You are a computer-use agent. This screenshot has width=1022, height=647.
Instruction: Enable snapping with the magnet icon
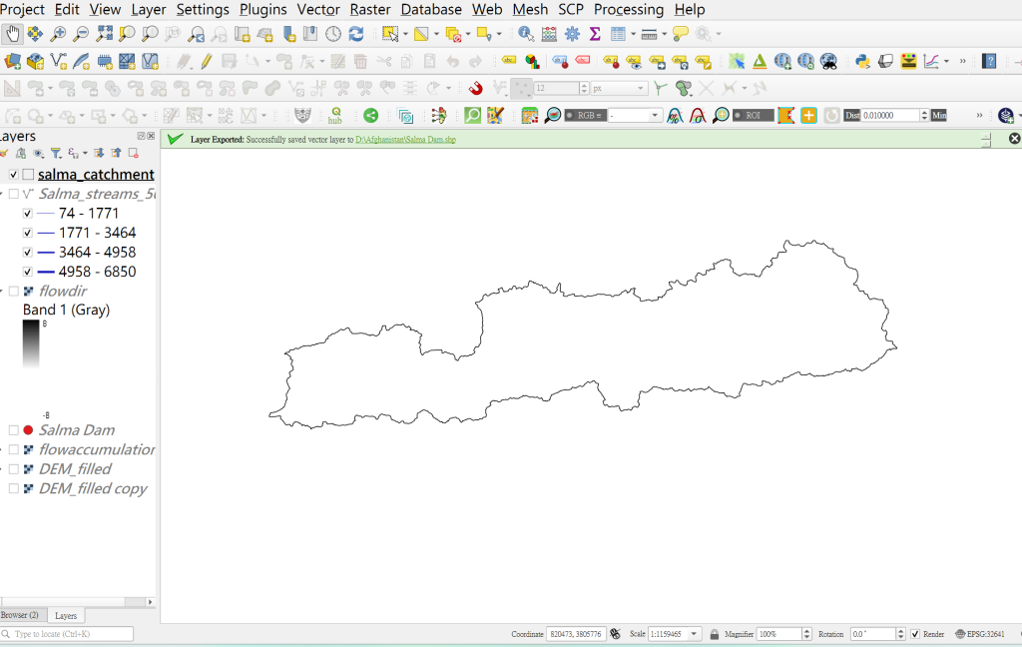[x=475, y=88]
